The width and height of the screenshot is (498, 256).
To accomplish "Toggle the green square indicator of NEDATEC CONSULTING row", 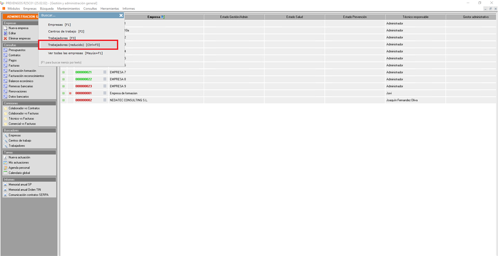I will click(x=63, y=100).
